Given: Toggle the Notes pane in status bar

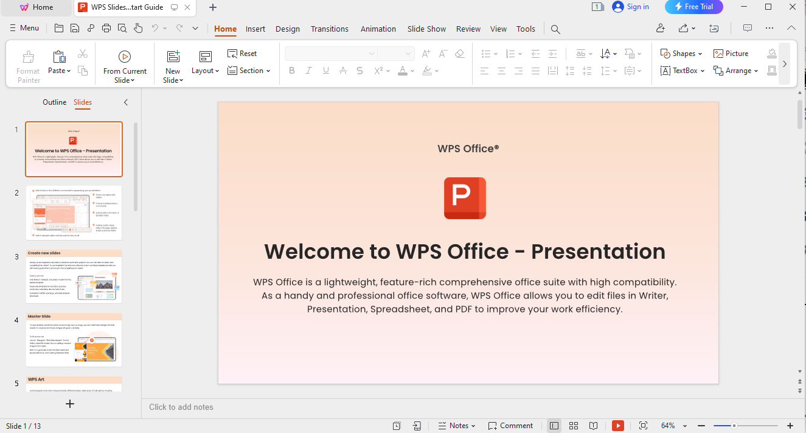Looking at the screenshot, I should tap(457, 426).
